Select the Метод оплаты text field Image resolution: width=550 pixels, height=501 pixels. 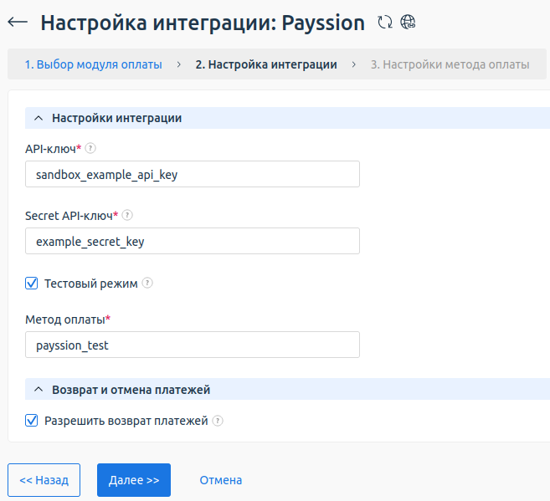click(x=193, y=345)
